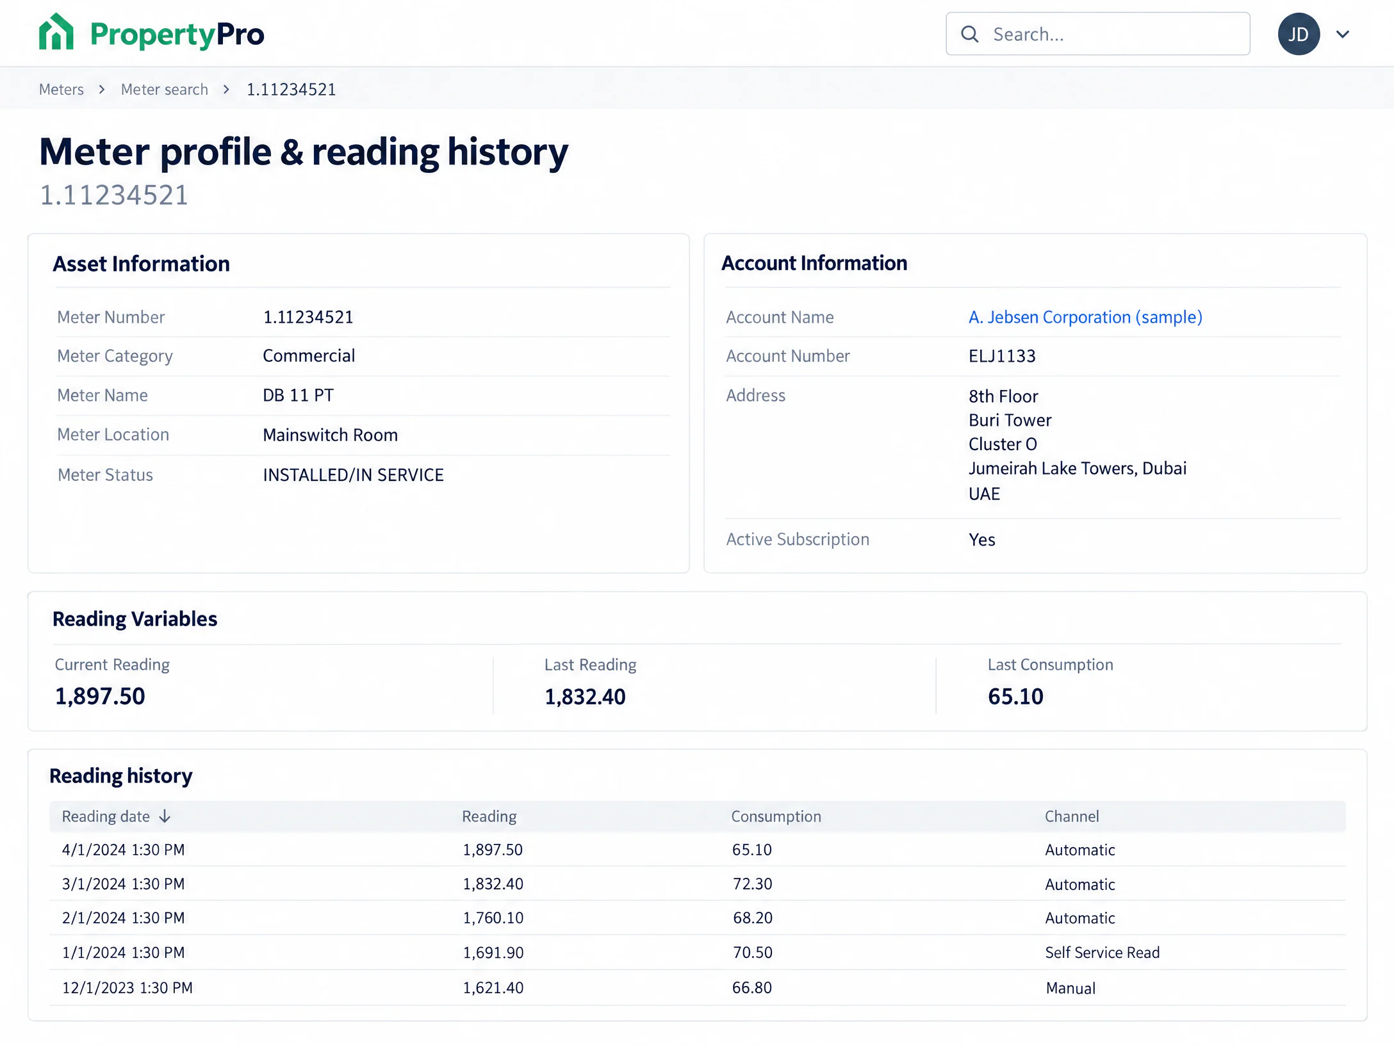1394x1045 pixels.
Task: Click account number ELJ1133
Action: 1002,356
